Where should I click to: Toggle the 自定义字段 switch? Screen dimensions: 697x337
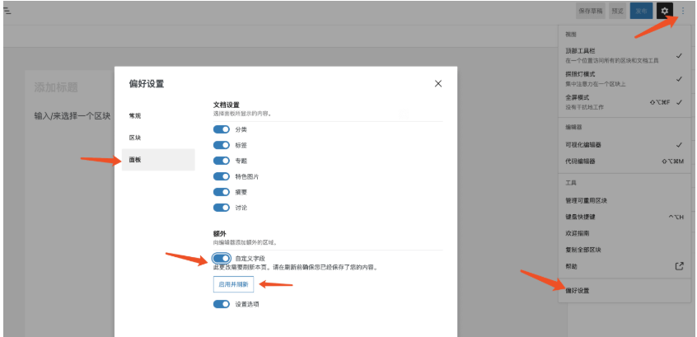coord(222,258)
